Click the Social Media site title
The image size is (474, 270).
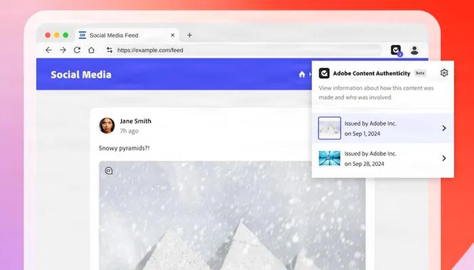[x=81, y=74]
